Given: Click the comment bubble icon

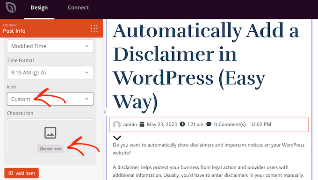Looking at the screenshot, I should click(x=209, y=124).
